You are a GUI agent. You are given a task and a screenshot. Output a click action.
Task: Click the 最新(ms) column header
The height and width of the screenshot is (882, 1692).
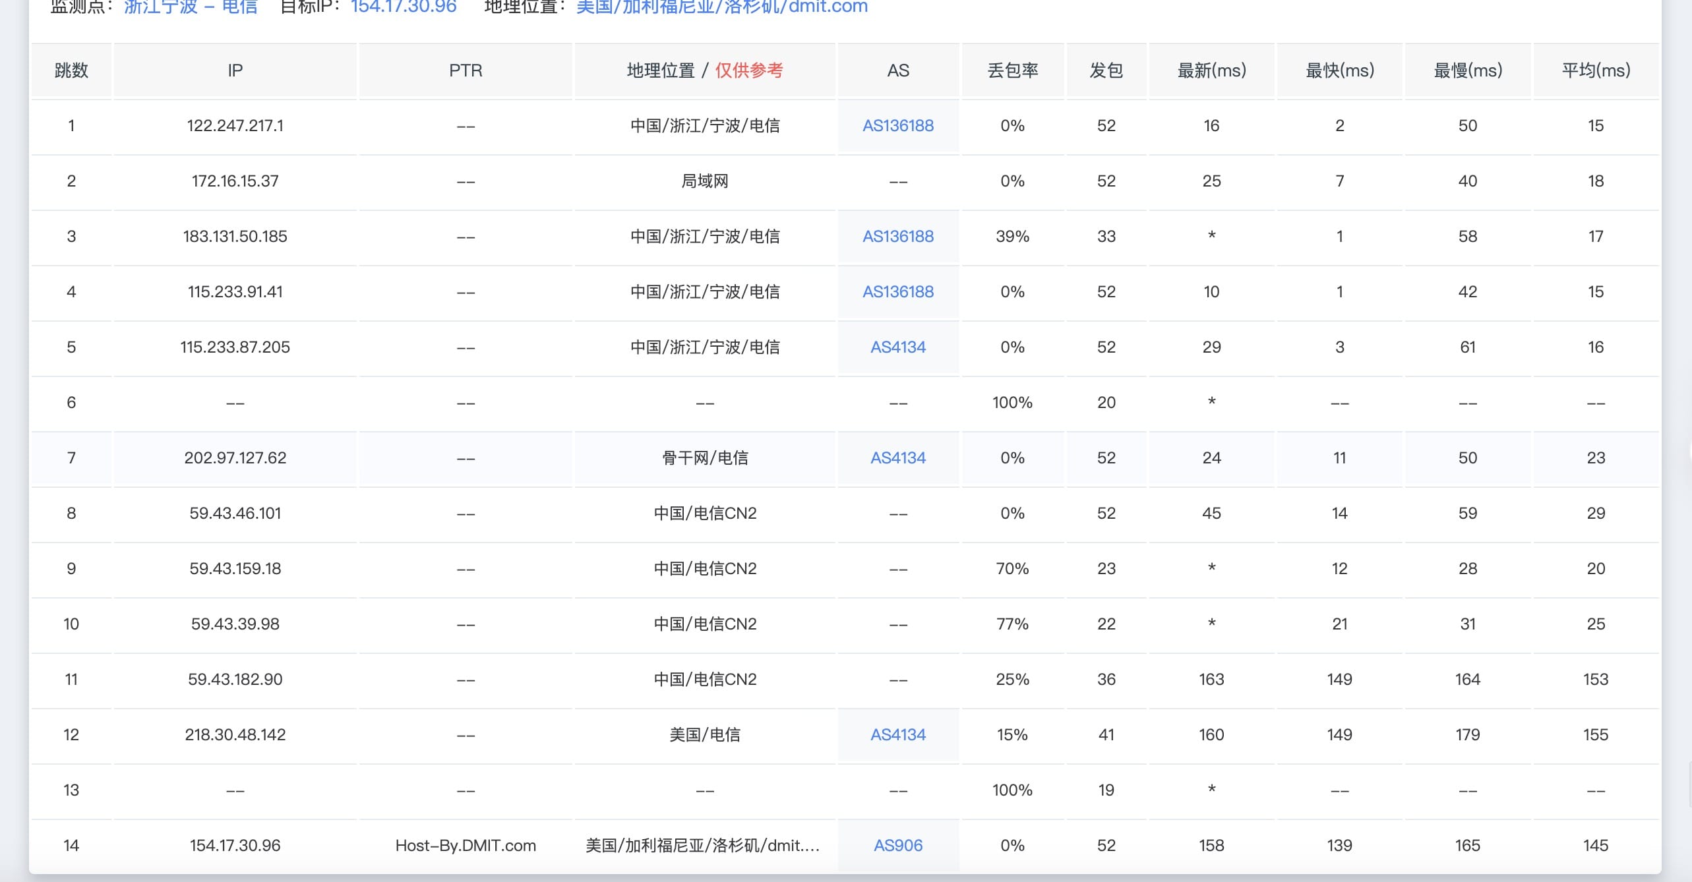pyautogui.click(x=1211, y=71)
